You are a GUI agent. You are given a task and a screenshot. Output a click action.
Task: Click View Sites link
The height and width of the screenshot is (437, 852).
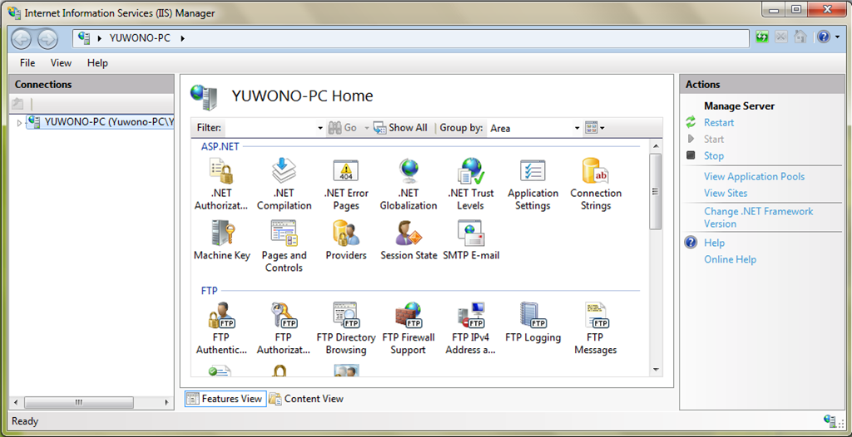tap(726, 194)
